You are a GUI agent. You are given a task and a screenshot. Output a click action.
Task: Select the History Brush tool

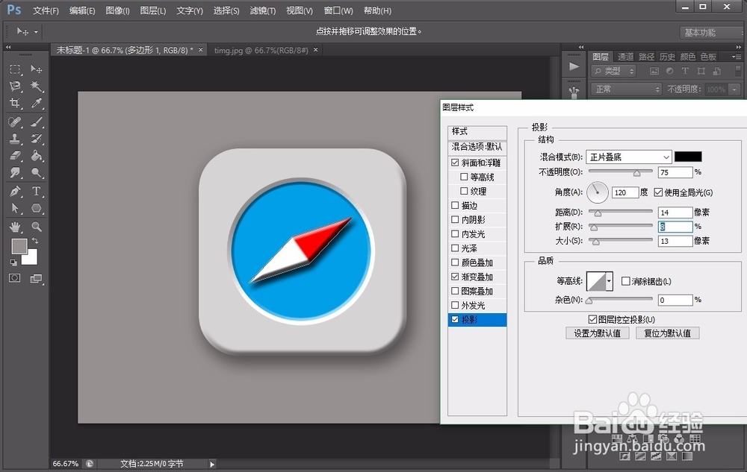(x=37, y=139)
